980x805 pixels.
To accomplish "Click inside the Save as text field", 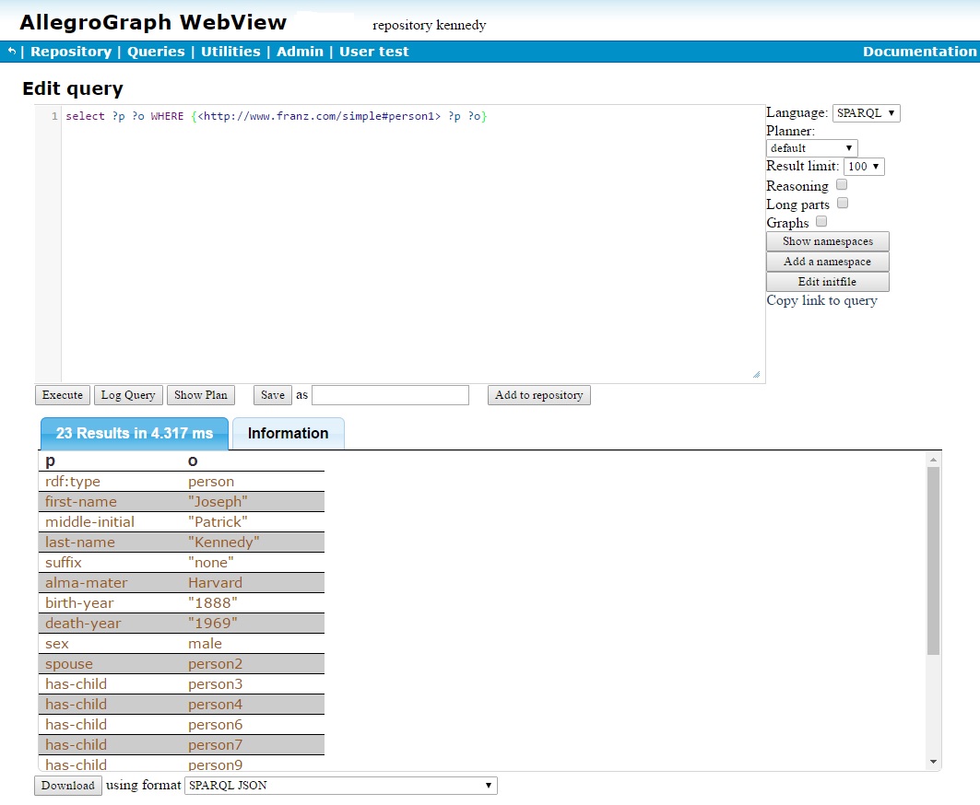I will point(389,394).
